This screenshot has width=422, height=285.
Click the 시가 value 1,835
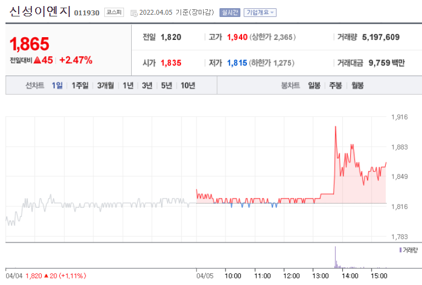point(171,63)
